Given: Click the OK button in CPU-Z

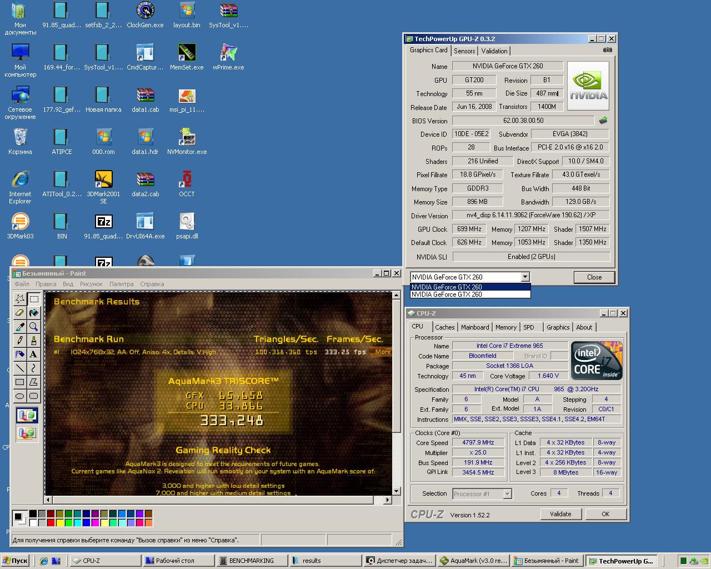Looking at the screenshot, I should point(605,514).
